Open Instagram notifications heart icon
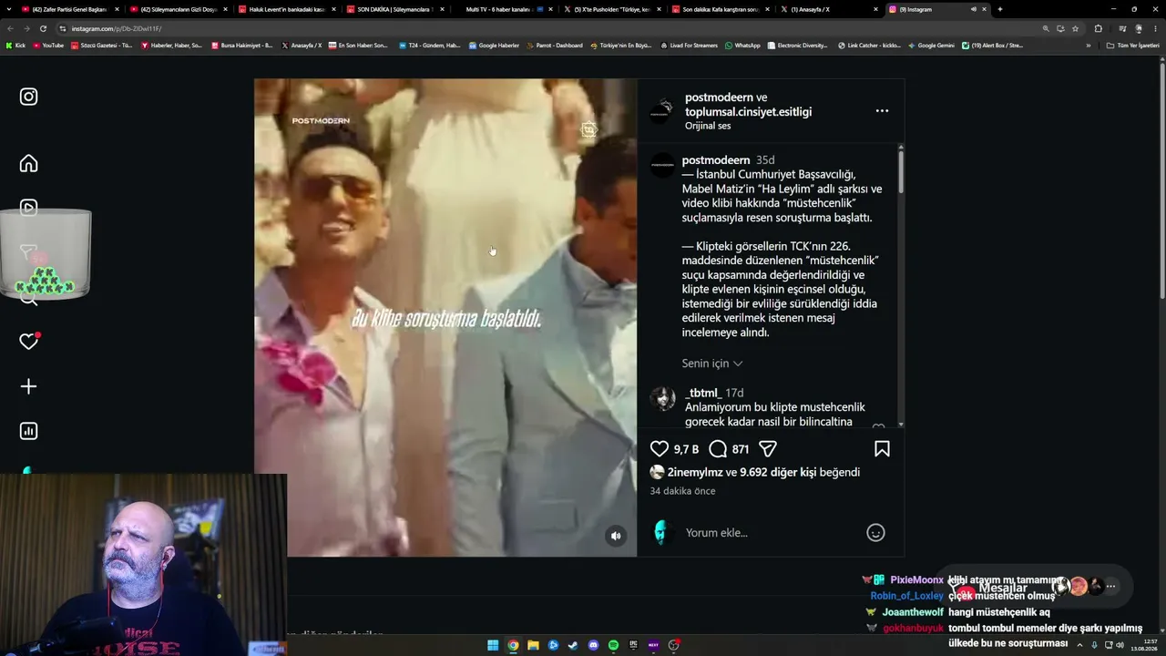The height and width of the screenshot is (656, 1166). (29, 342)
